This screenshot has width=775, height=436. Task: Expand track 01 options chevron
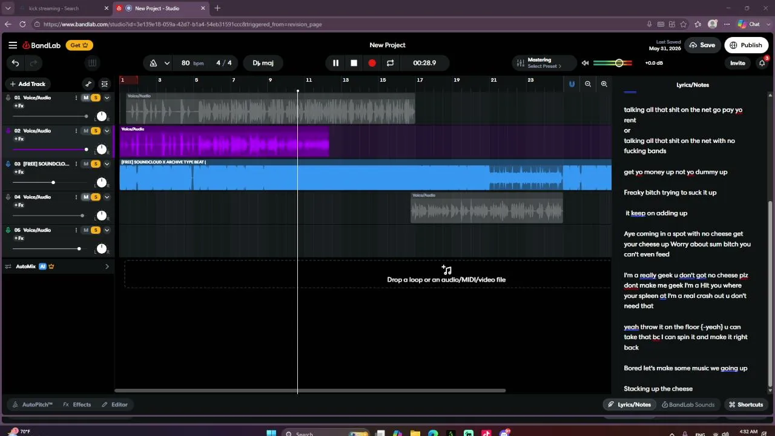107,97
